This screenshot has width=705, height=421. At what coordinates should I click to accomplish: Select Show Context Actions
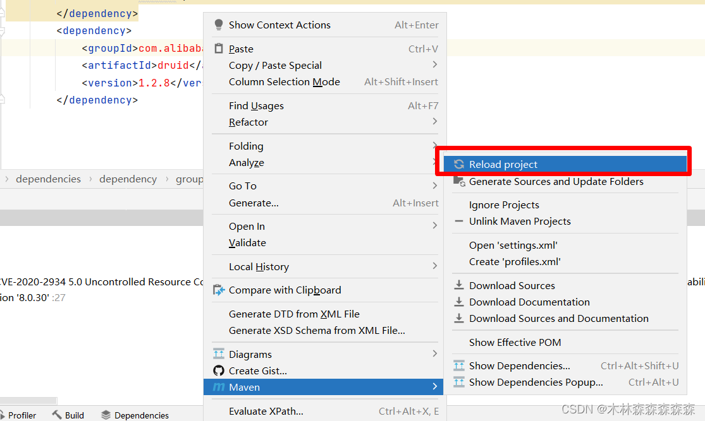click(324, 25)
